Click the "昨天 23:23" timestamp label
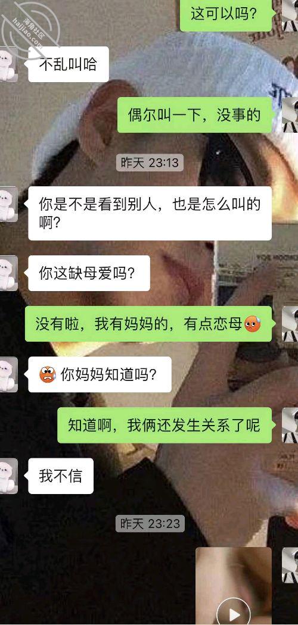The image size is (298, 625). pyautogui.click(x=150, y=523)
